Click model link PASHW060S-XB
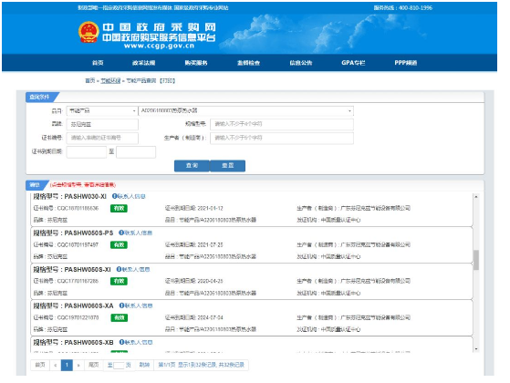Viewport: 510px width, 383px height. tap(88, 342)
